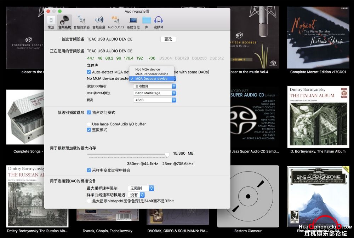This screenshot has height=238, width=354.
Task: Click the greyed DSD64 label
Action: [165, 58]
